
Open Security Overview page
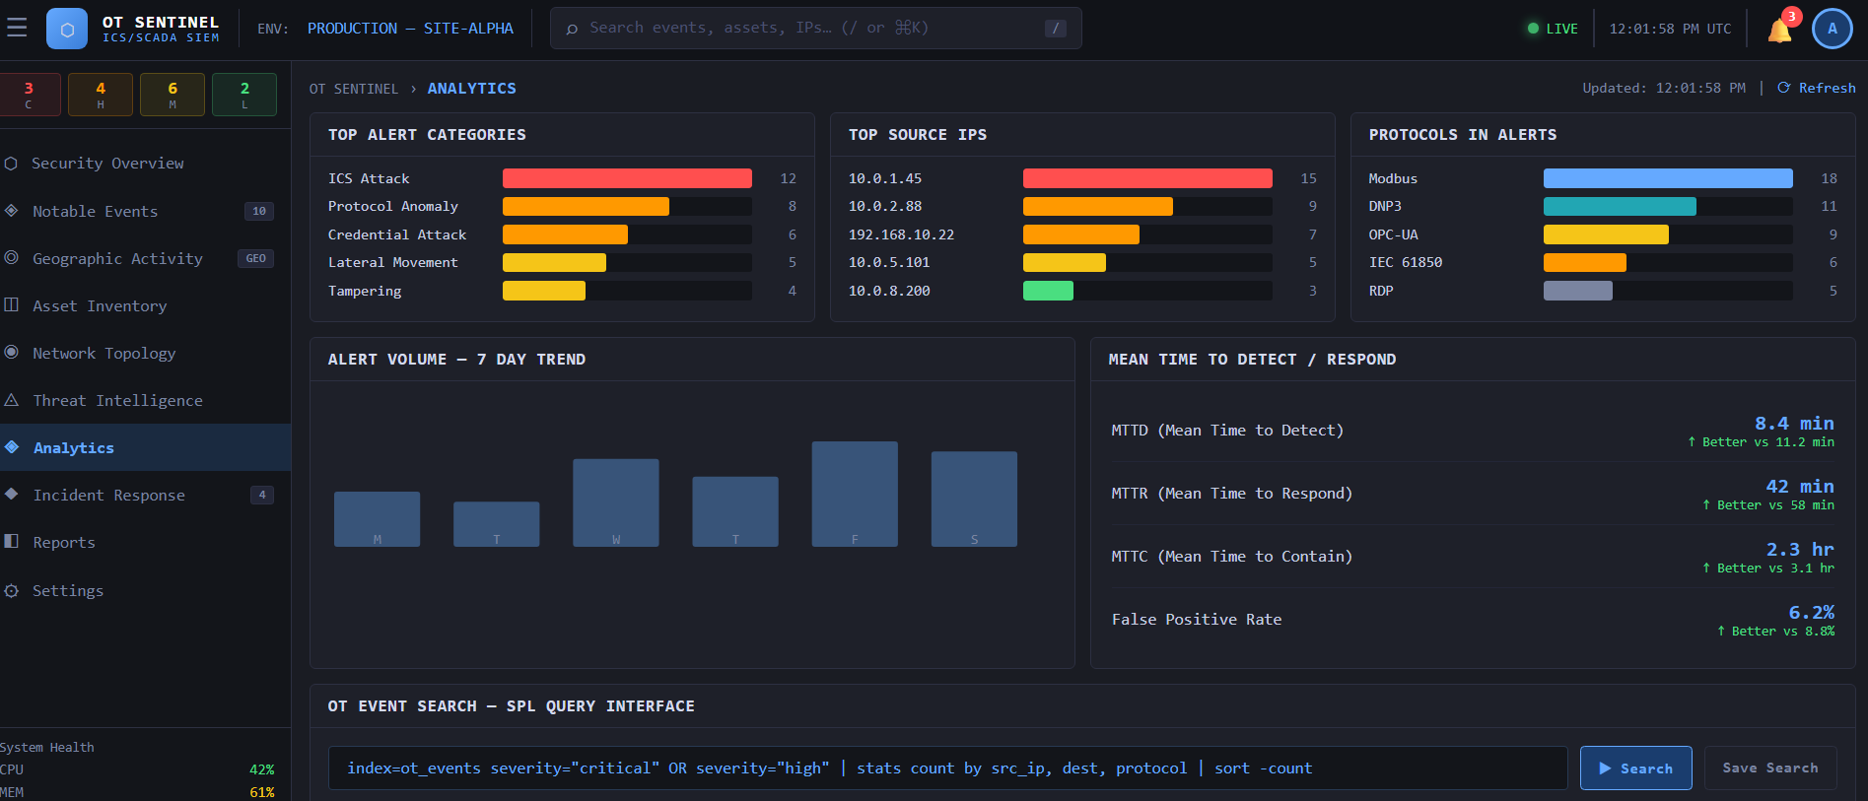pyautogui.click(x=145, y=164)
